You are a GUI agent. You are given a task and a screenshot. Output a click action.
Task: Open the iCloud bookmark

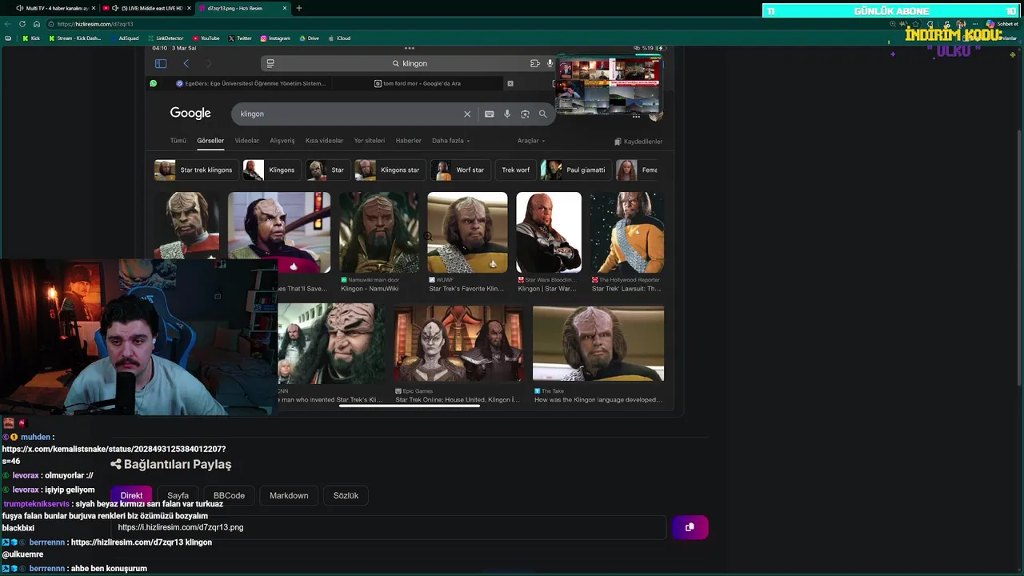point(339,38)
